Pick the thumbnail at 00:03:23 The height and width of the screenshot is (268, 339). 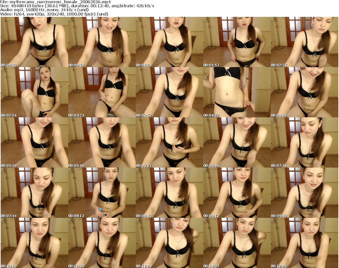pos(102,92)
